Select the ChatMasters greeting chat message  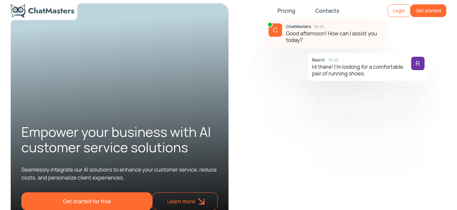coord(332,37)
